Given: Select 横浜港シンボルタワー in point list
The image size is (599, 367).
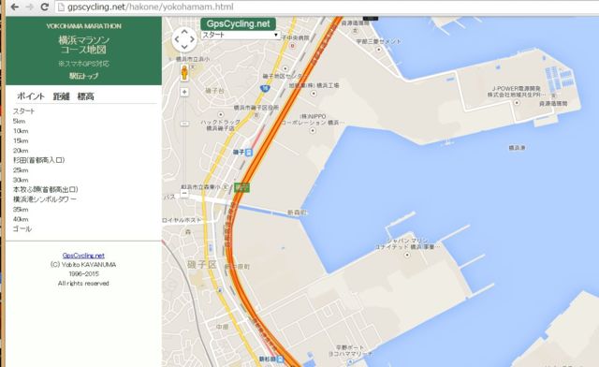Looking at the screenshot, I should click(x=45, y=199).
